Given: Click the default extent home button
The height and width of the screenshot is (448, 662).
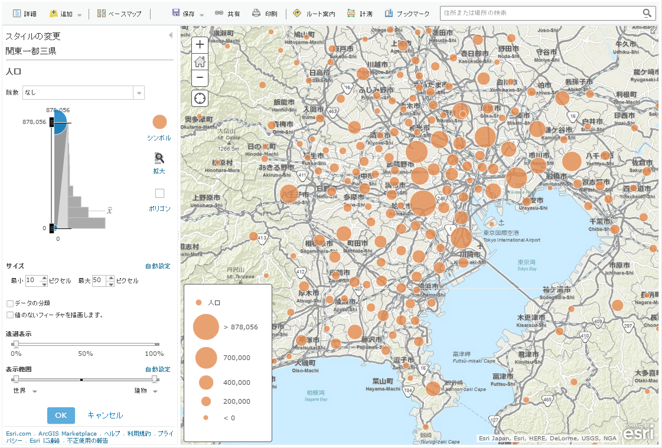Looking at the screenshot, I should [x=200, y=61].
